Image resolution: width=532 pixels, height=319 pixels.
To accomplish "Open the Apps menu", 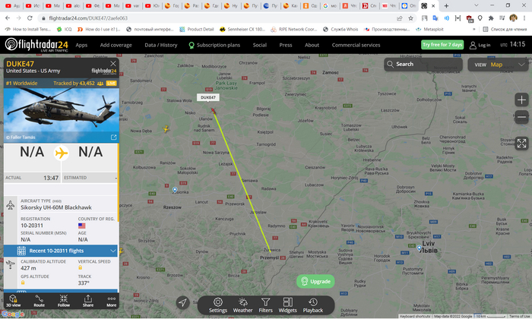I will pos(81,45).
